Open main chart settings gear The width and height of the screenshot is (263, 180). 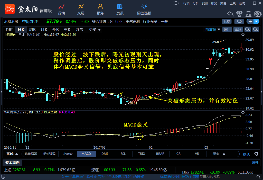pos(243,35)
